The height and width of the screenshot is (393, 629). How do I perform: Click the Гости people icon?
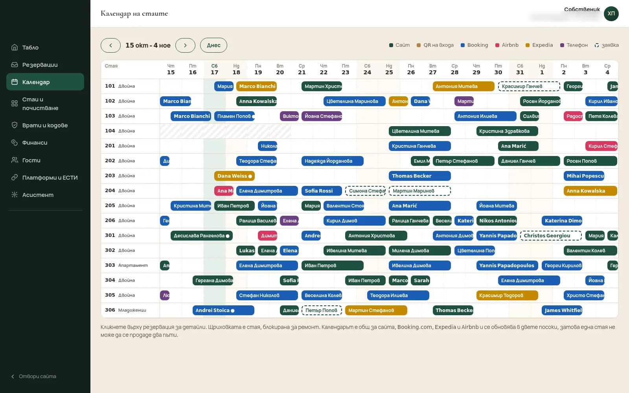click(15, 160)
